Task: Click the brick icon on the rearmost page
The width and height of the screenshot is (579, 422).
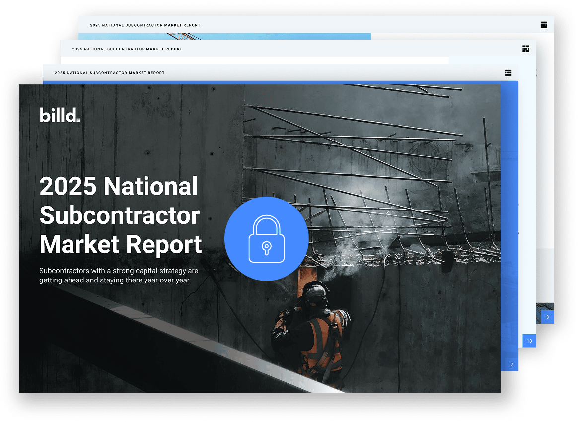Action: [x=544, y=25]
